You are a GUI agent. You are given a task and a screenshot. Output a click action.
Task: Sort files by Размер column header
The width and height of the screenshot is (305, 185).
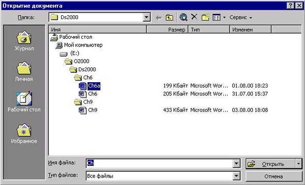[x=167, y=30]
